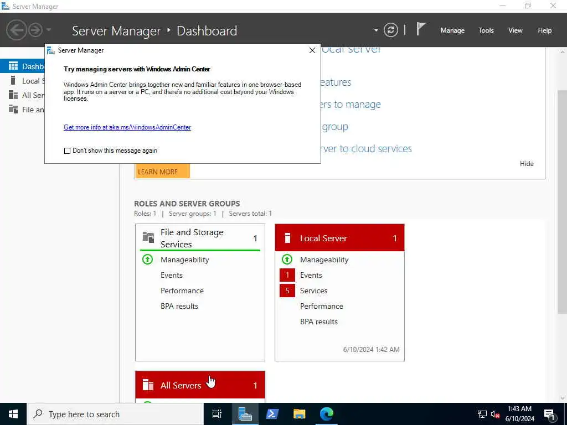Click the taskbar search box
Screen dimensions: 567x425
[115, 414]
